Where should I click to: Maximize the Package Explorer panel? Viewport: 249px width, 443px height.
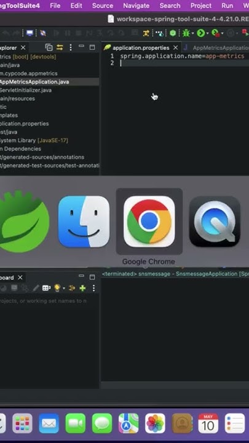pos(92,47)
